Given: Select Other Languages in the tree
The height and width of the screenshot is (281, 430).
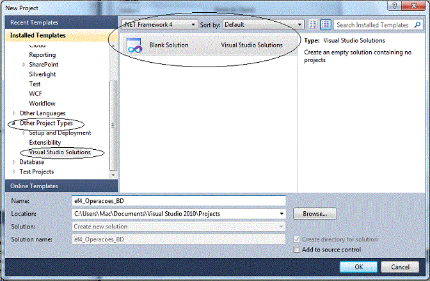Looking at the screenshot, I should click(x=42, y=113).
